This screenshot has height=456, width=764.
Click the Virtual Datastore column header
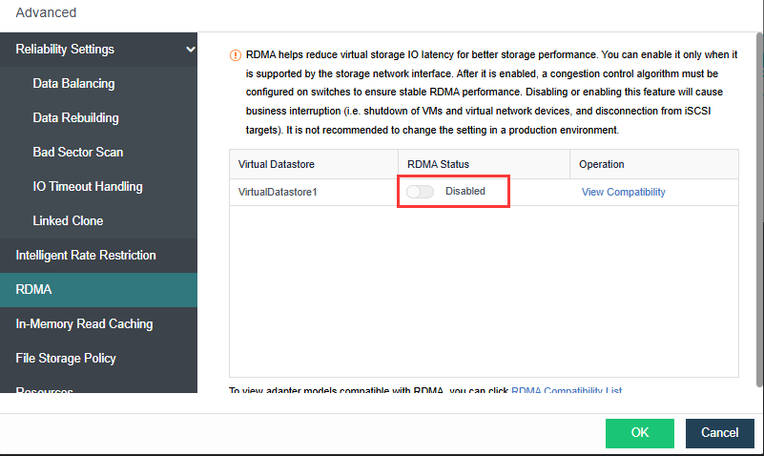pyautogui.click(x=276, y=165)
